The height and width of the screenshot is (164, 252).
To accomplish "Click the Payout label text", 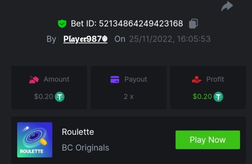I will (135, 79).
